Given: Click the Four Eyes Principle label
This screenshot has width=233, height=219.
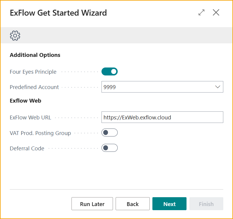Looking at the screenshot, I should click(33, 72).
